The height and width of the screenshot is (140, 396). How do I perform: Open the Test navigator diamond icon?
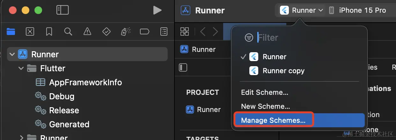[x=106, y=31]
